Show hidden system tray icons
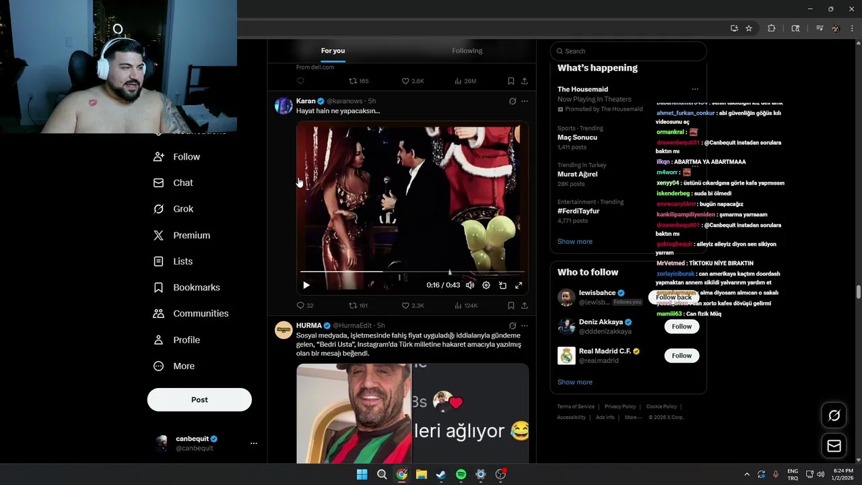This screenshot has width=862, height=485. [746, 474]
